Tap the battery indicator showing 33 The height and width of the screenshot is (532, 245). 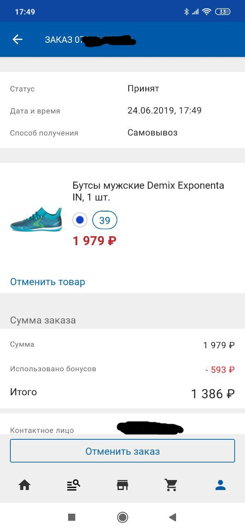point(223,12)
